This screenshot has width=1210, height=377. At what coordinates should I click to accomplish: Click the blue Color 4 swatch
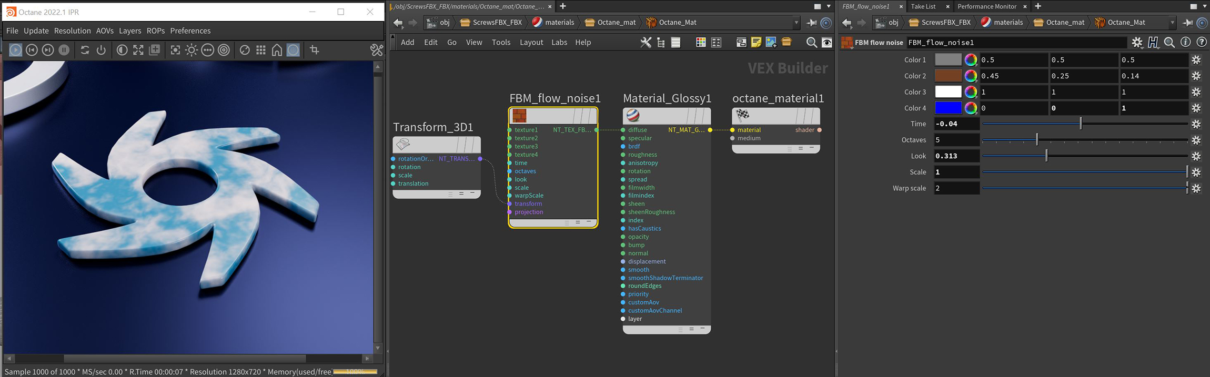point(947,108)
